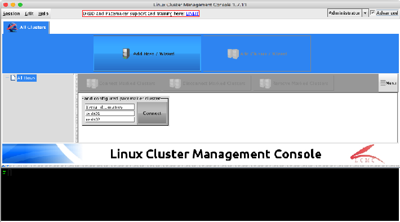The width and height of the screenshot is (400, 222).
Task: Click Remove Marked Clusters
Action: [x=294, y=83]
